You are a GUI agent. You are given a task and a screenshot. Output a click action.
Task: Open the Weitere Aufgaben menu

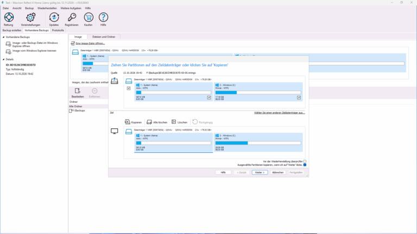[71, 8]
